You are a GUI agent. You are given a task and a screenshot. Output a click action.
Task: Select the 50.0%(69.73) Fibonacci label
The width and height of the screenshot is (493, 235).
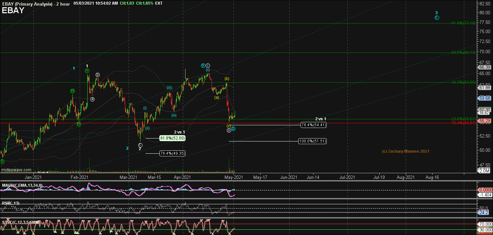[463, 53]
